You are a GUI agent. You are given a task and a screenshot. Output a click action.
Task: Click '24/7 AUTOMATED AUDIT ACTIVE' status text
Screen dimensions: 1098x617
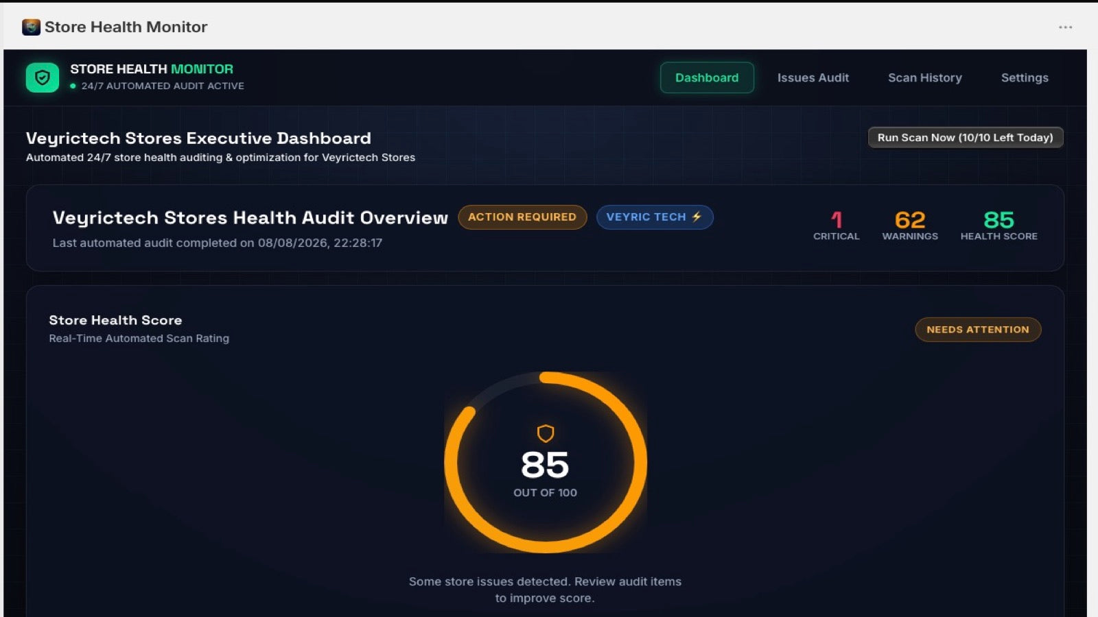click(163, 86)
